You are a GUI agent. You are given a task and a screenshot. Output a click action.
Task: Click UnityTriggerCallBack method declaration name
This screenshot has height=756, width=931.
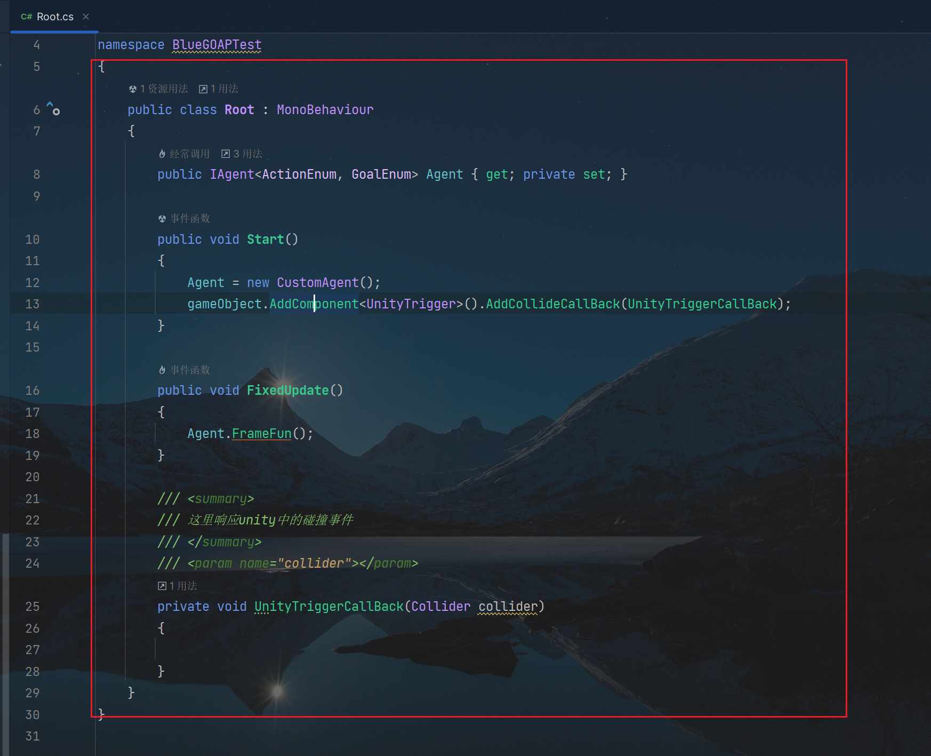[x=329, y=606]
